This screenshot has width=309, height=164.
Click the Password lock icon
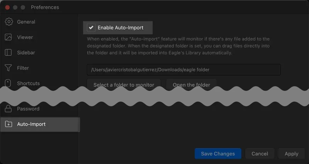(8, 109)
